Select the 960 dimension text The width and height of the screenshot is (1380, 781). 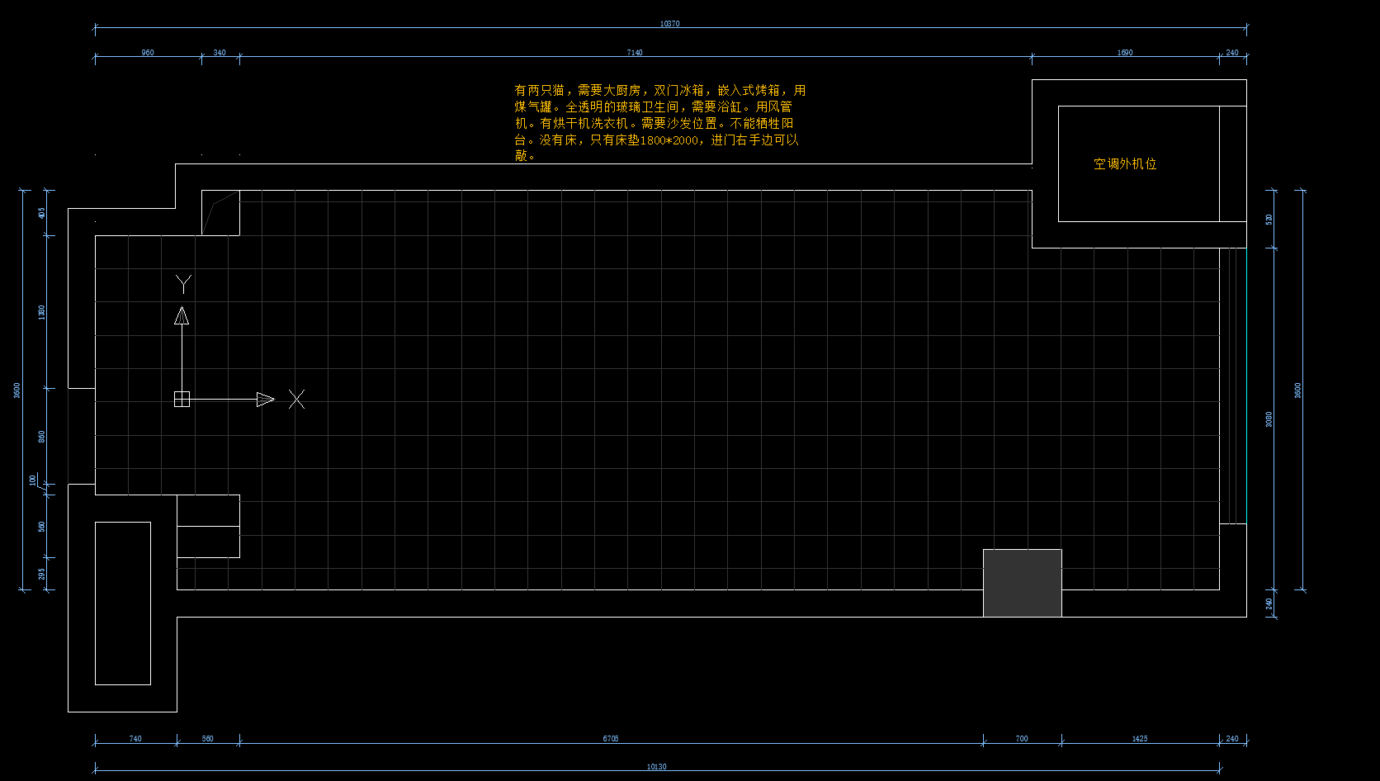[148, 53]
